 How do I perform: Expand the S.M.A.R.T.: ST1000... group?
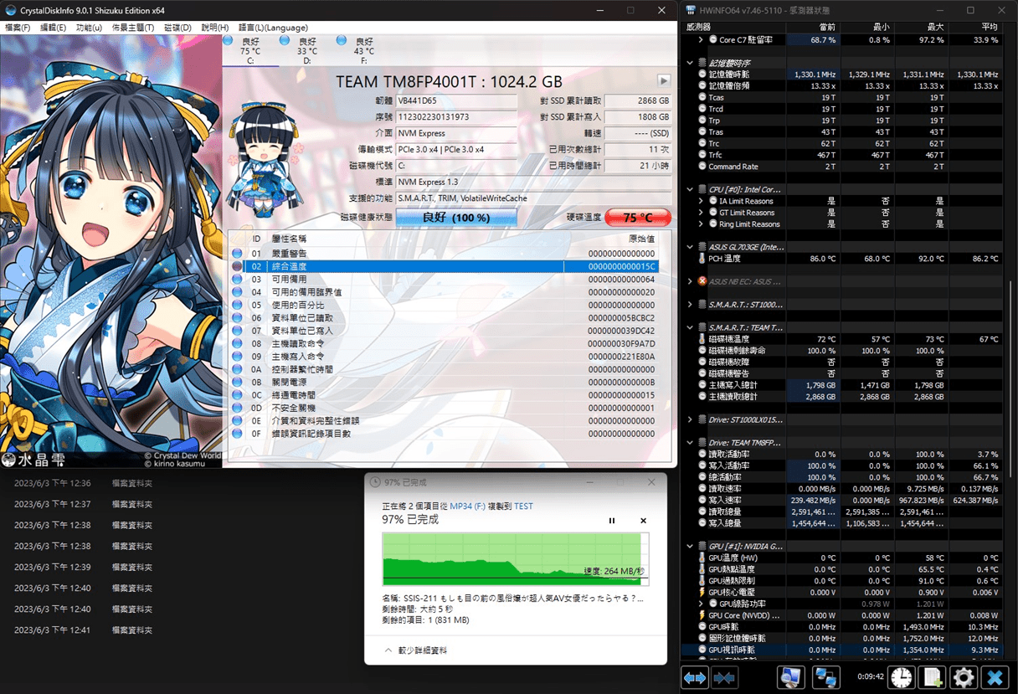point(690,305)
